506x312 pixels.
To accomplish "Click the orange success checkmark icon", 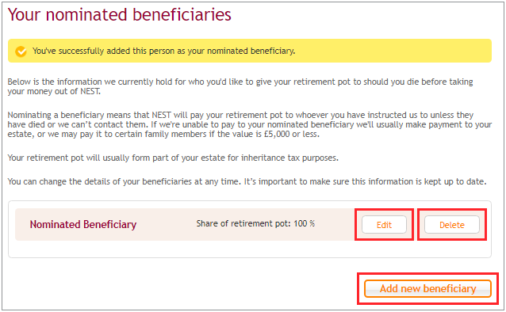I will pyautogui.click(x=21, y=51).
